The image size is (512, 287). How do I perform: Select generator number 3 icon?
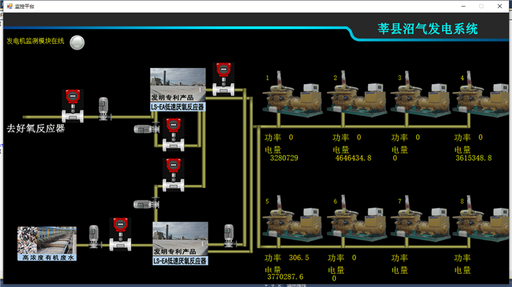tap(421, 95)
